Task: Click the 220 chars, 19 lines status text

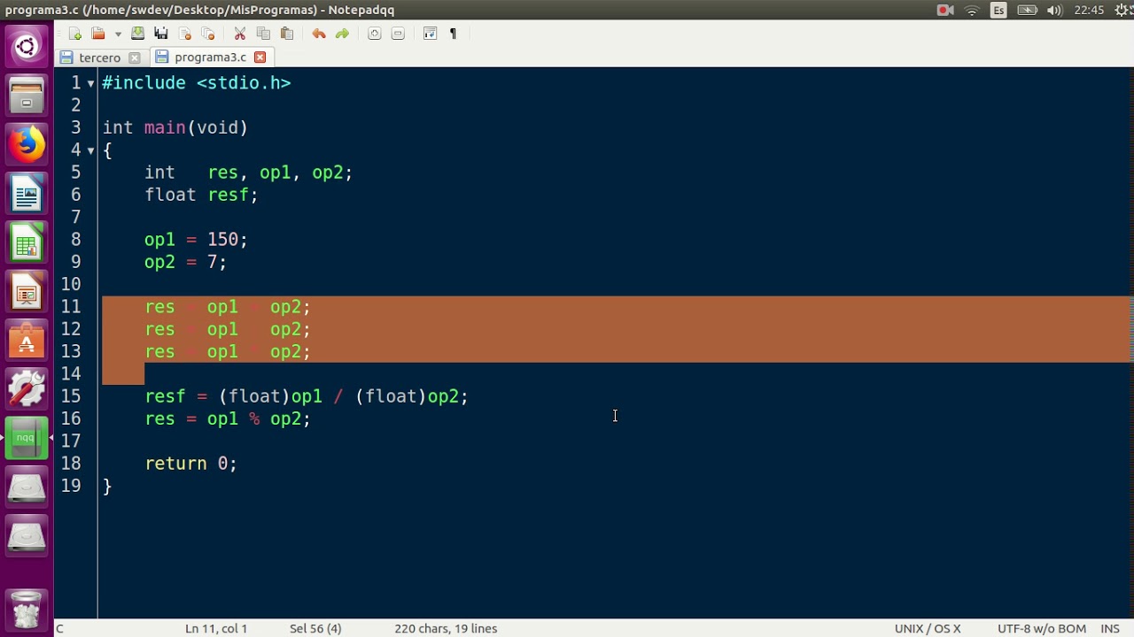Action: pyautogui.click(x=446, y=629)
